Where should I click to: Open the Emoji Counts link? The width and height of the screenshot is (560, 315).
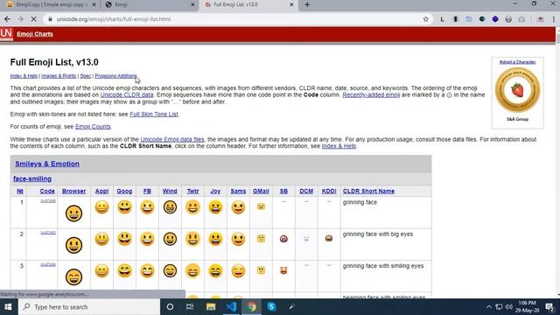[93, 127]
